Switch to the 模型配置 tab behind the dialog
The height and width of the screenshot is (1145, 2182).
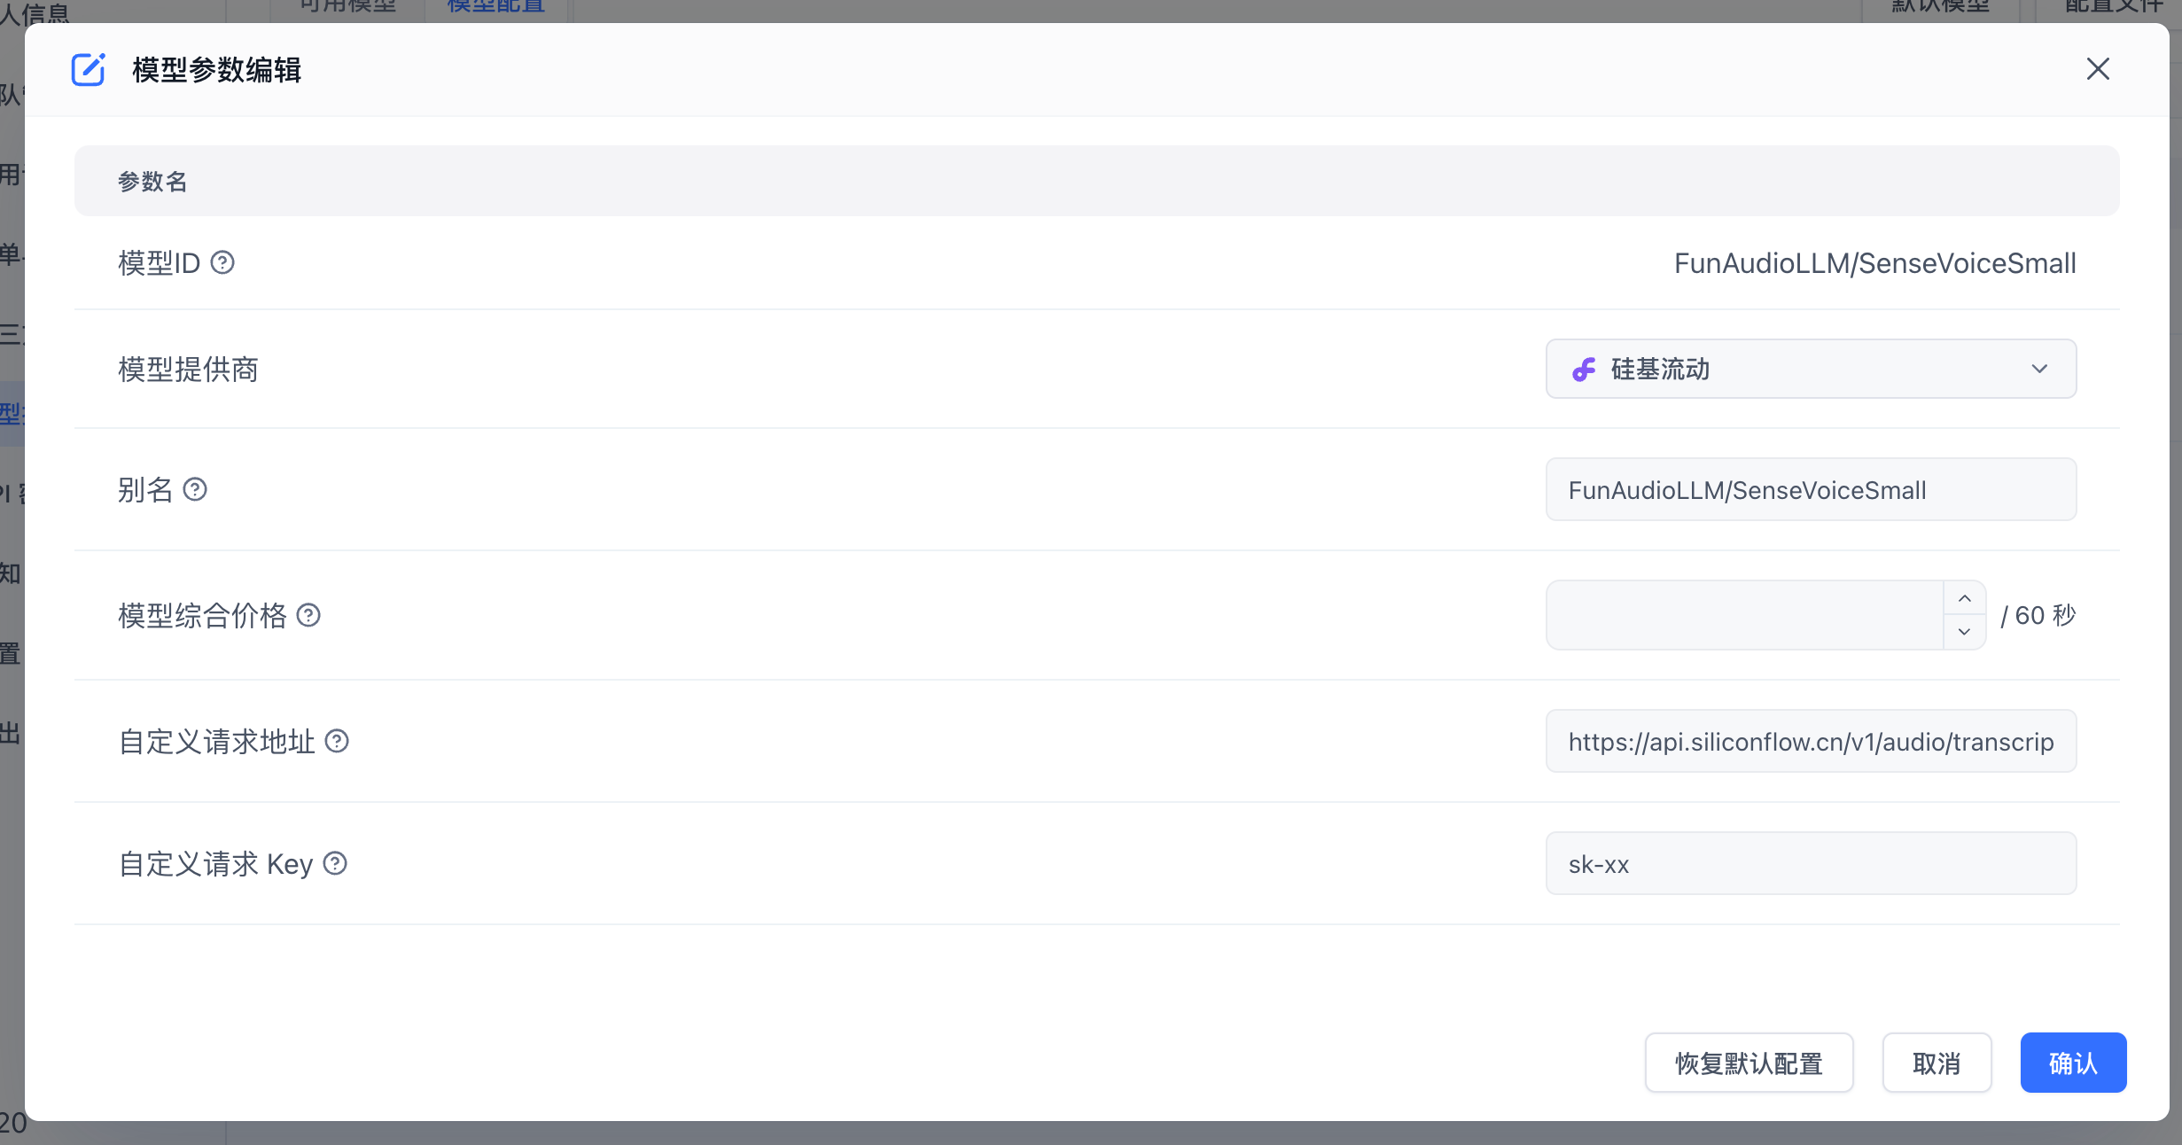point(495,7)
